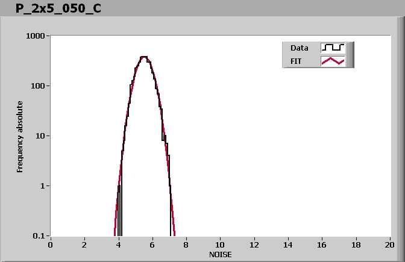Image resolution: width=405 pixels, height=262 pixels.
Task: Select the Data label in the plot legend
Action: (x=300, y=48)
